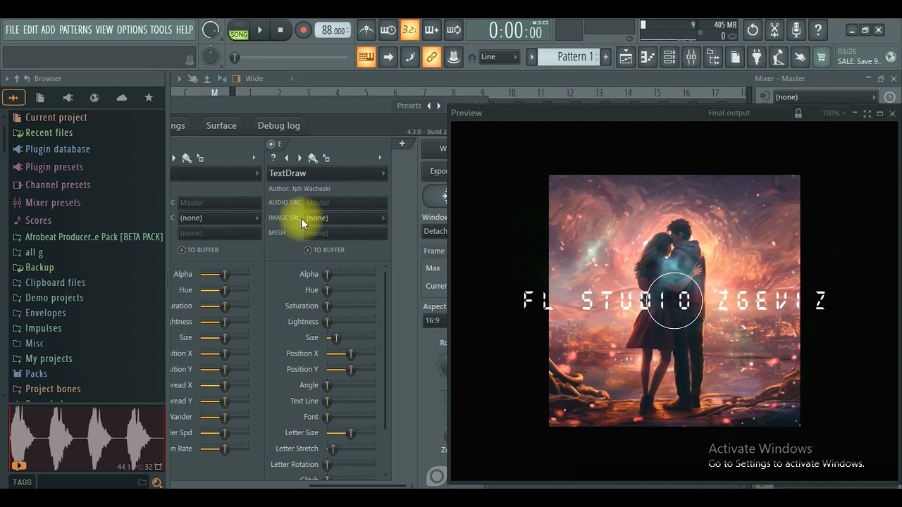Toggle layer E enable radio button
The image size is (902, 507).
coord(271,144)
